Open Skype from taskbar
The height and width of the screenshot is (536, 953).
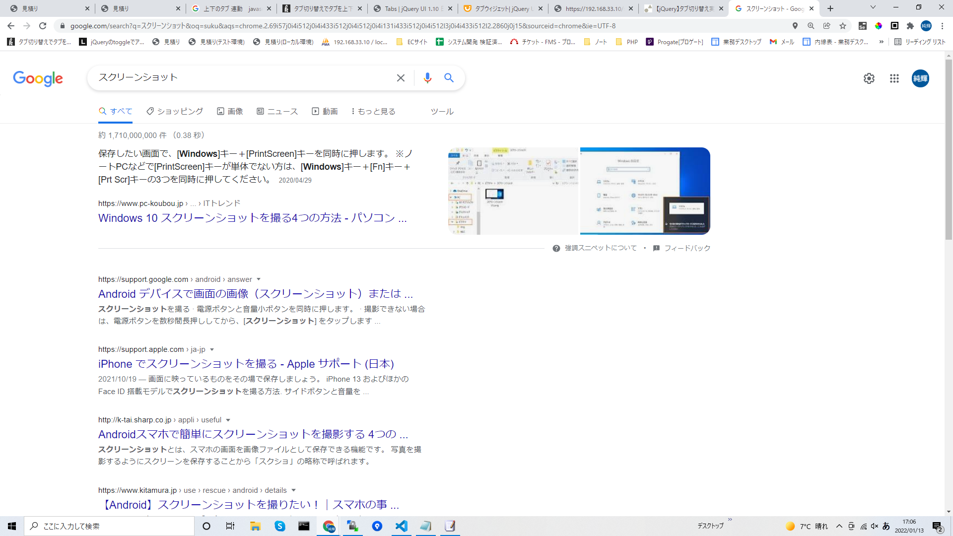coord(280,526)
